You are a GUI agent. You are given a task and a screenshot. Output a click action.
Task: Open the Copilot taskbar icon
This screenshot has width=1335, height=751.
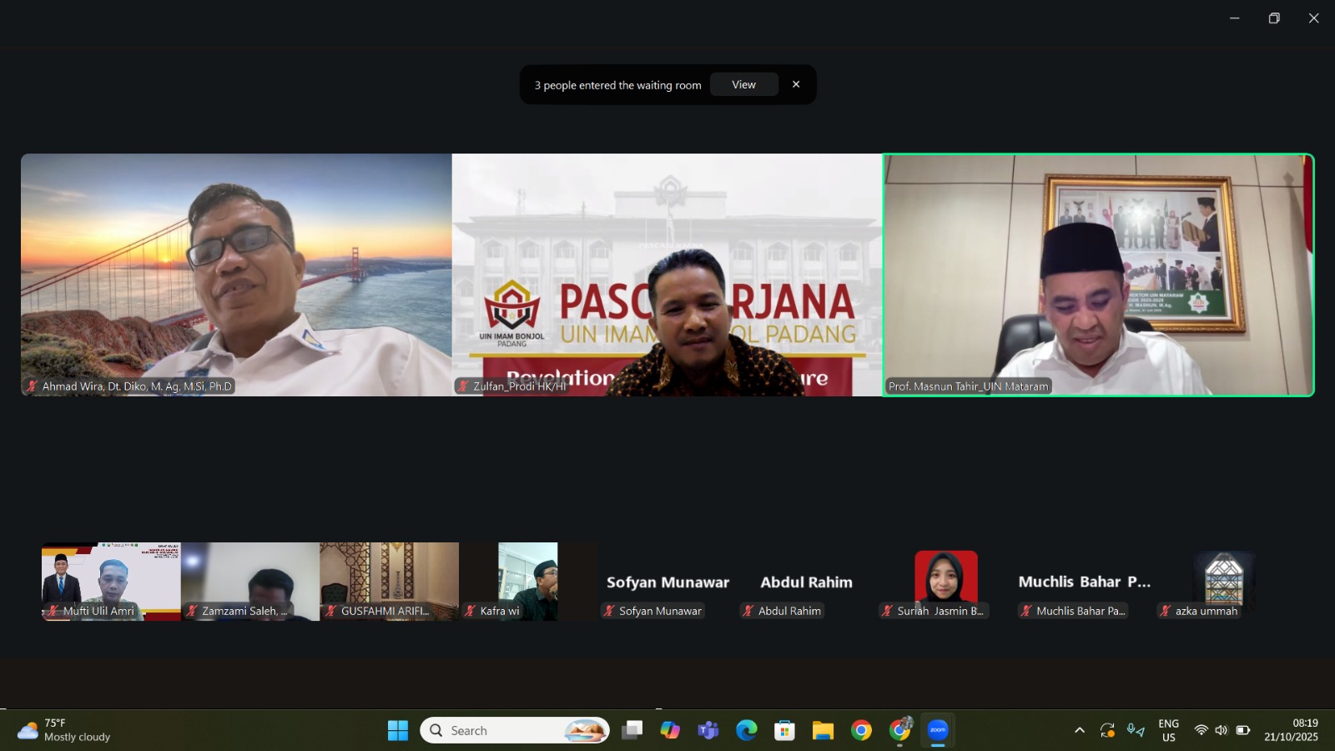point(670,730)
